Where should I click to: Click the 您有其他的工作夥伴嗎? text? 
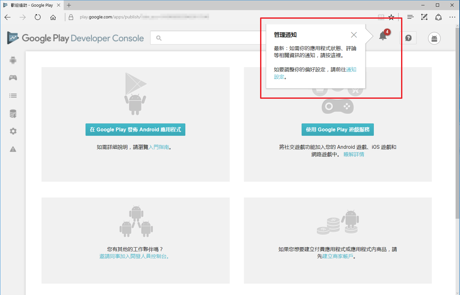(135, 249)
